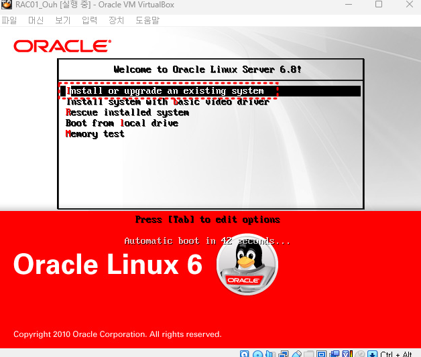Viewport: 421px width, 357px height.
Task: Open the 머신 menu
Action: tap(36, 20)
